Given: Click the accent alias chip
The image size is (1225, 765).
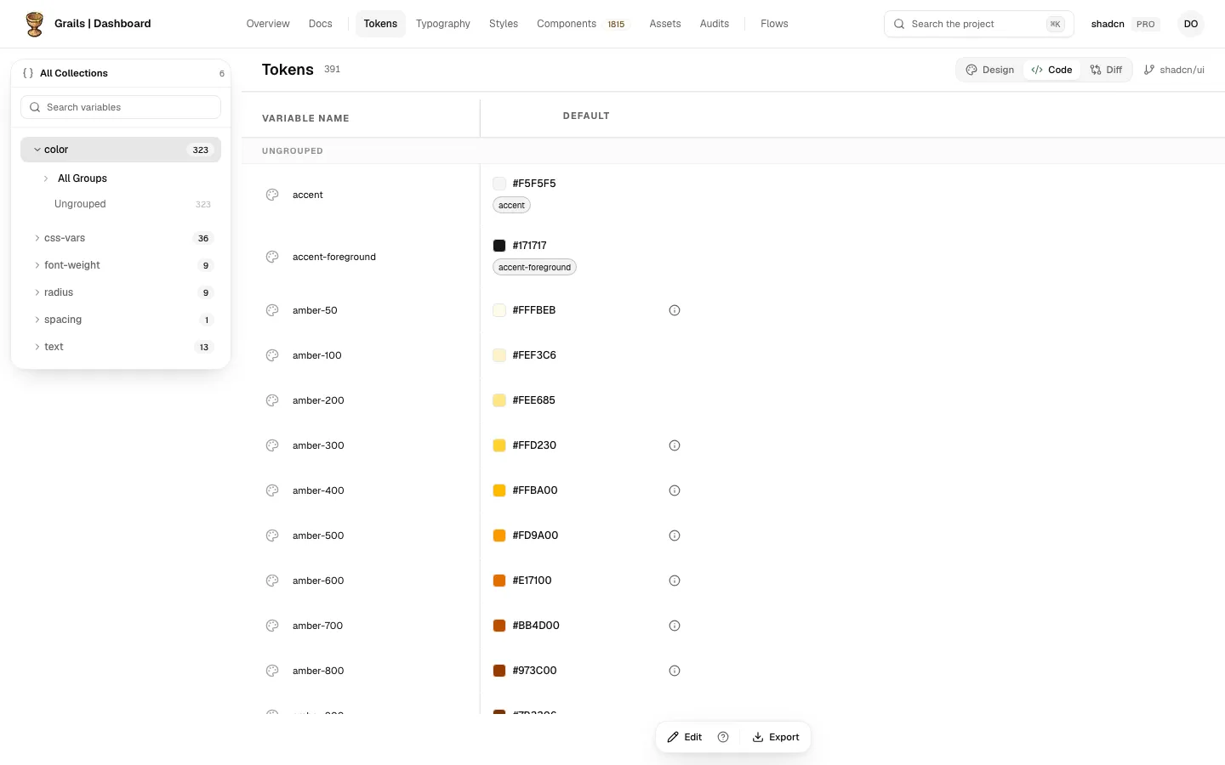Looking at the screenshot, I should 511,205.
